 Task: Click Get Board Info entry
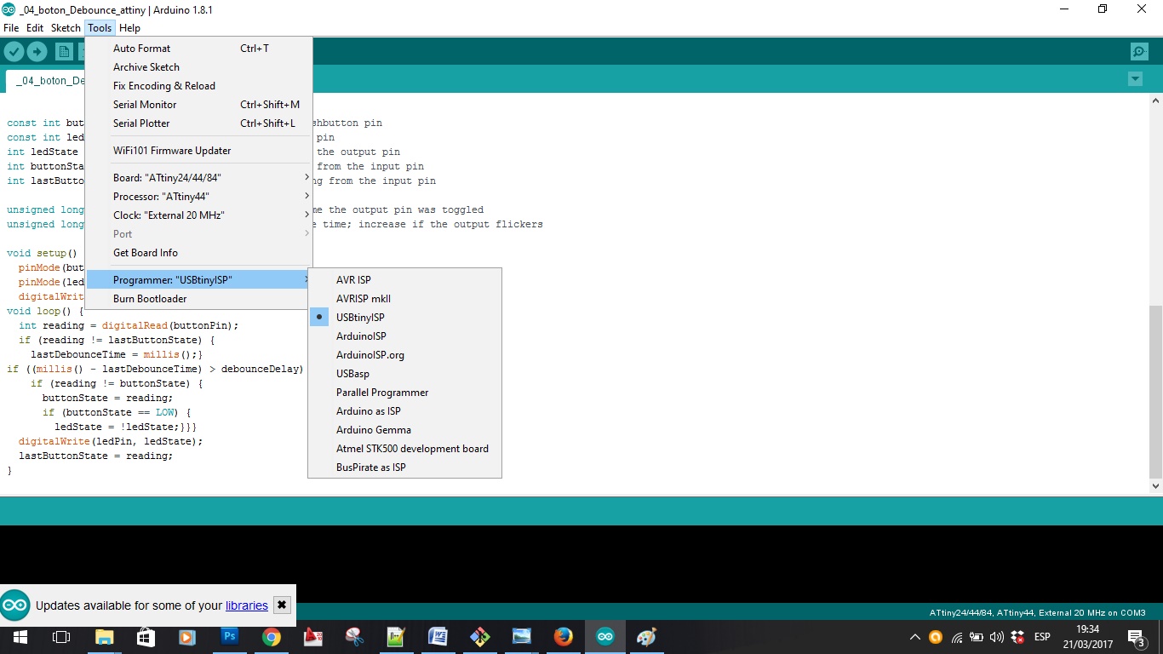pos(199,253)
